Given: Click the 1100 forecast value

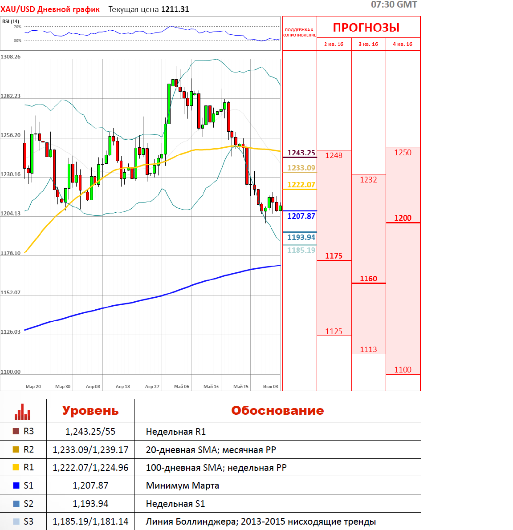Looking at the screenshot, I should point(403,370).
